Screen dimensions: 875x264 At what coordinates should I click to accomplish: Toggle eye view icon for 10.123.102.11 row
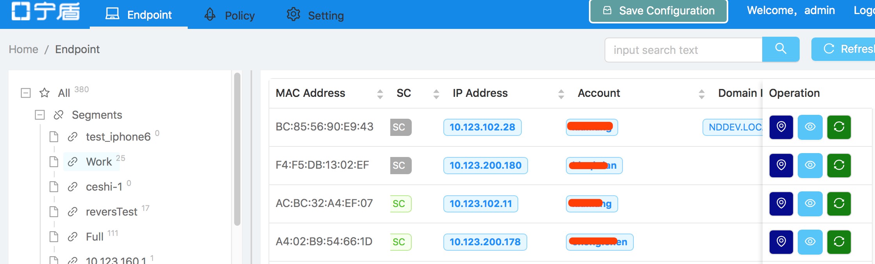[x=810, y=204]
